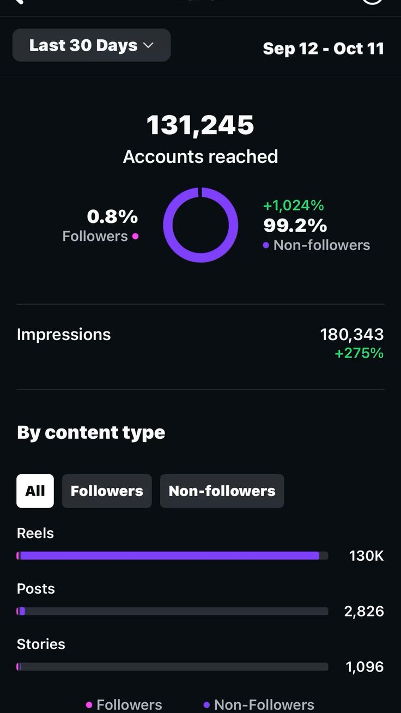Viewport: 401px width, 713px height.
Task: Select the All content type tab
Action: pos(35,491)
